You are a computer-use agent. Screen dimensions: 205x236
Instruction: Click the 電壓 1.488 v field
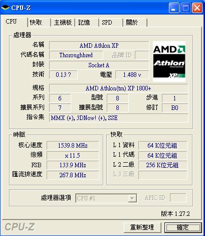[x=132, y=75]
